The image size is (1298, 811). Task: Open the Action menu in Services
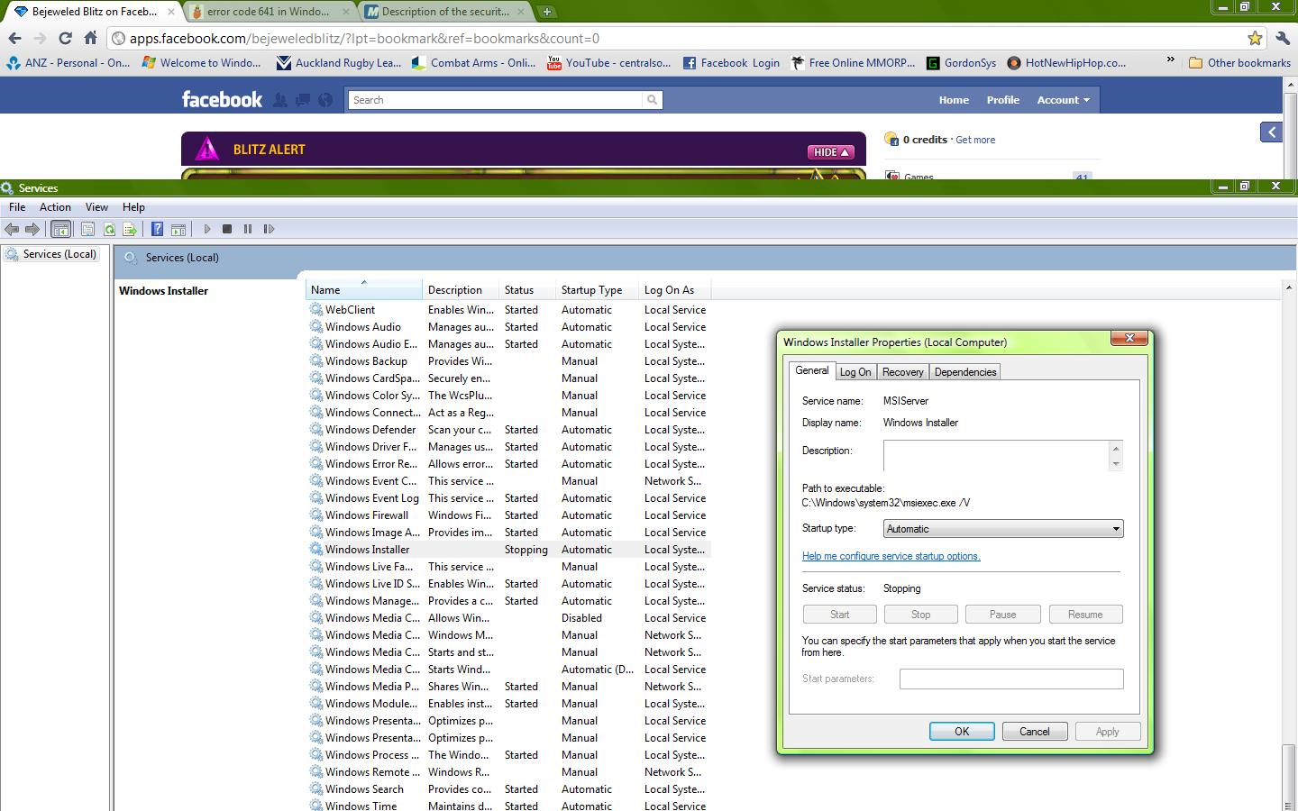pyautogui.click(x=55, y=207)
